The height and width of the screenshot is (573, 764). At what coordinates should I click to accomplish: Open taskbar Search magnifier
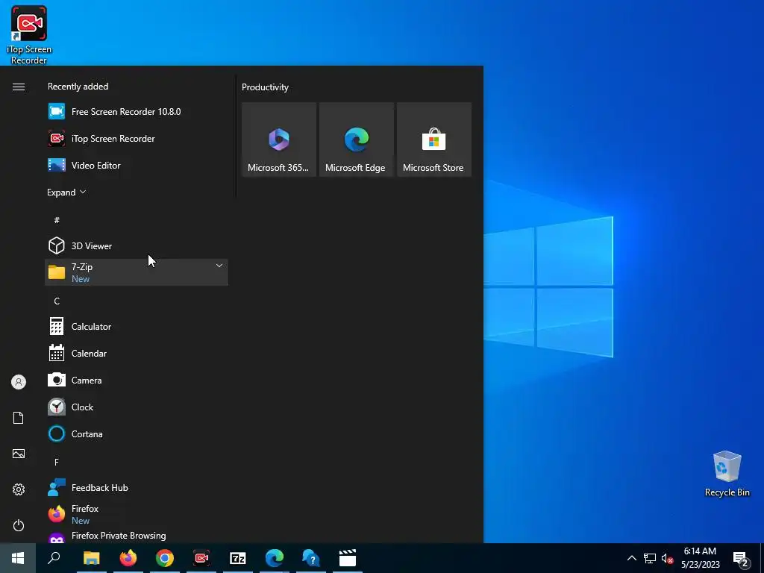[54, 558]
